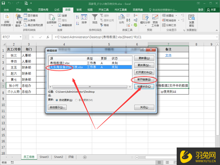Select the cell containing IT小人物
Screen dimensions: 220x165
pyautogui.click(x=14, y=92)
